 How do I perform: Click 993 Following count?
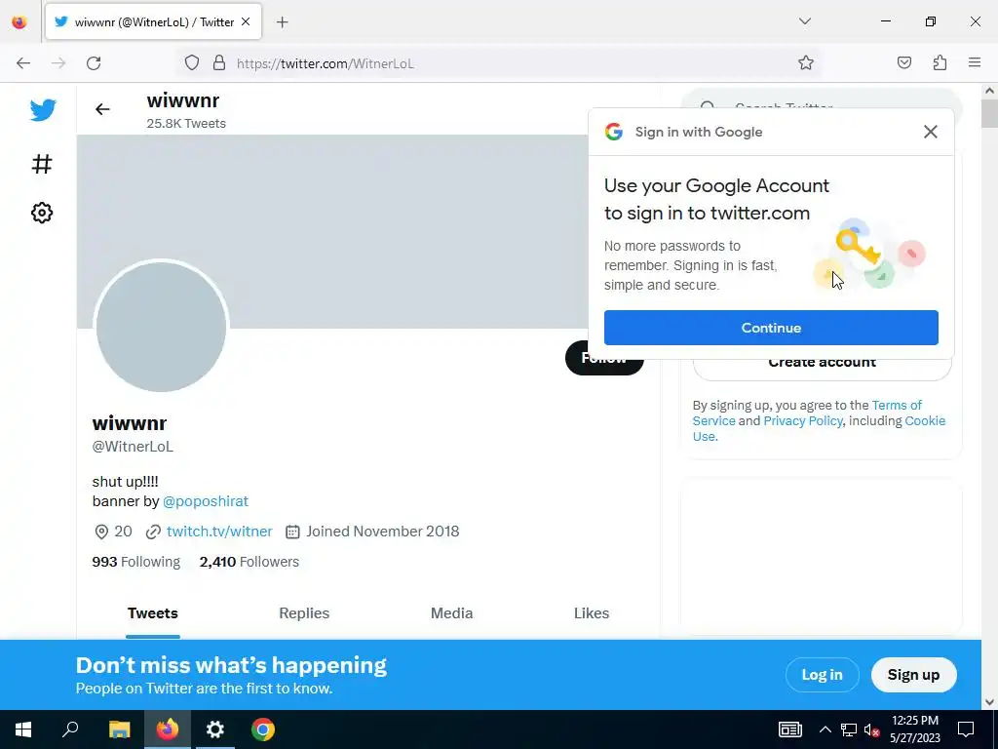tap(136, 562)
